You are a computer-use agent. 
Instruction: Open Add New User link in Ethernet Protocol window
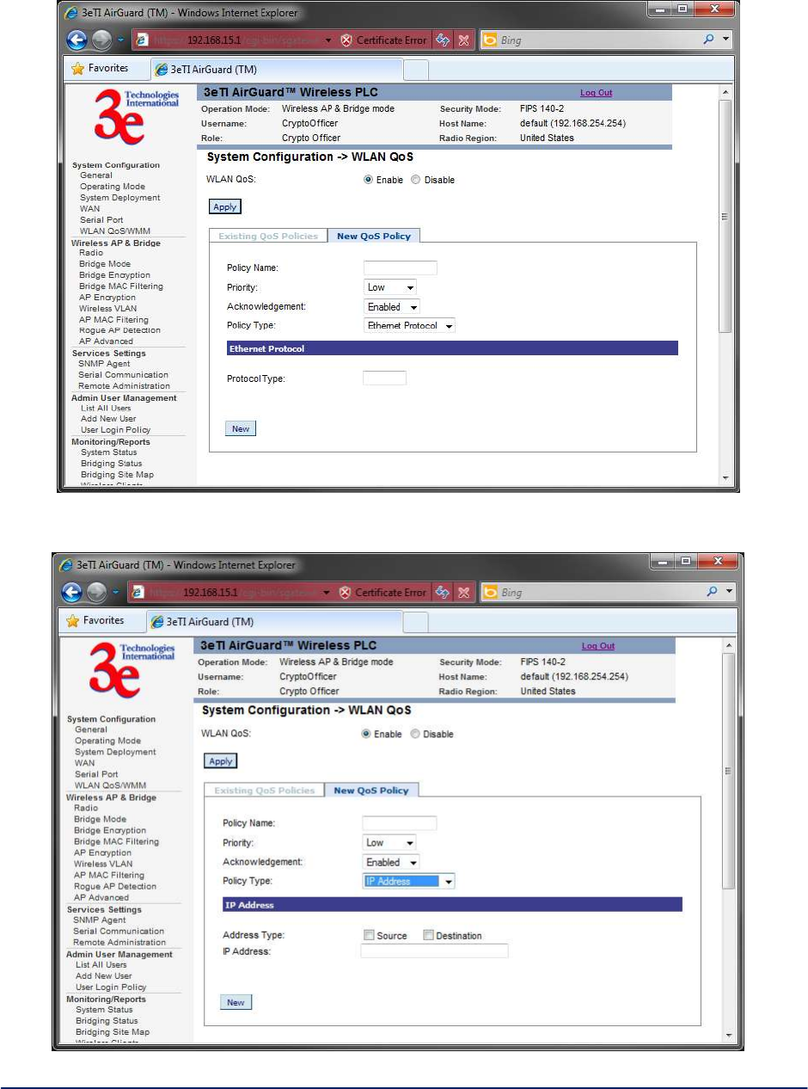108,419
